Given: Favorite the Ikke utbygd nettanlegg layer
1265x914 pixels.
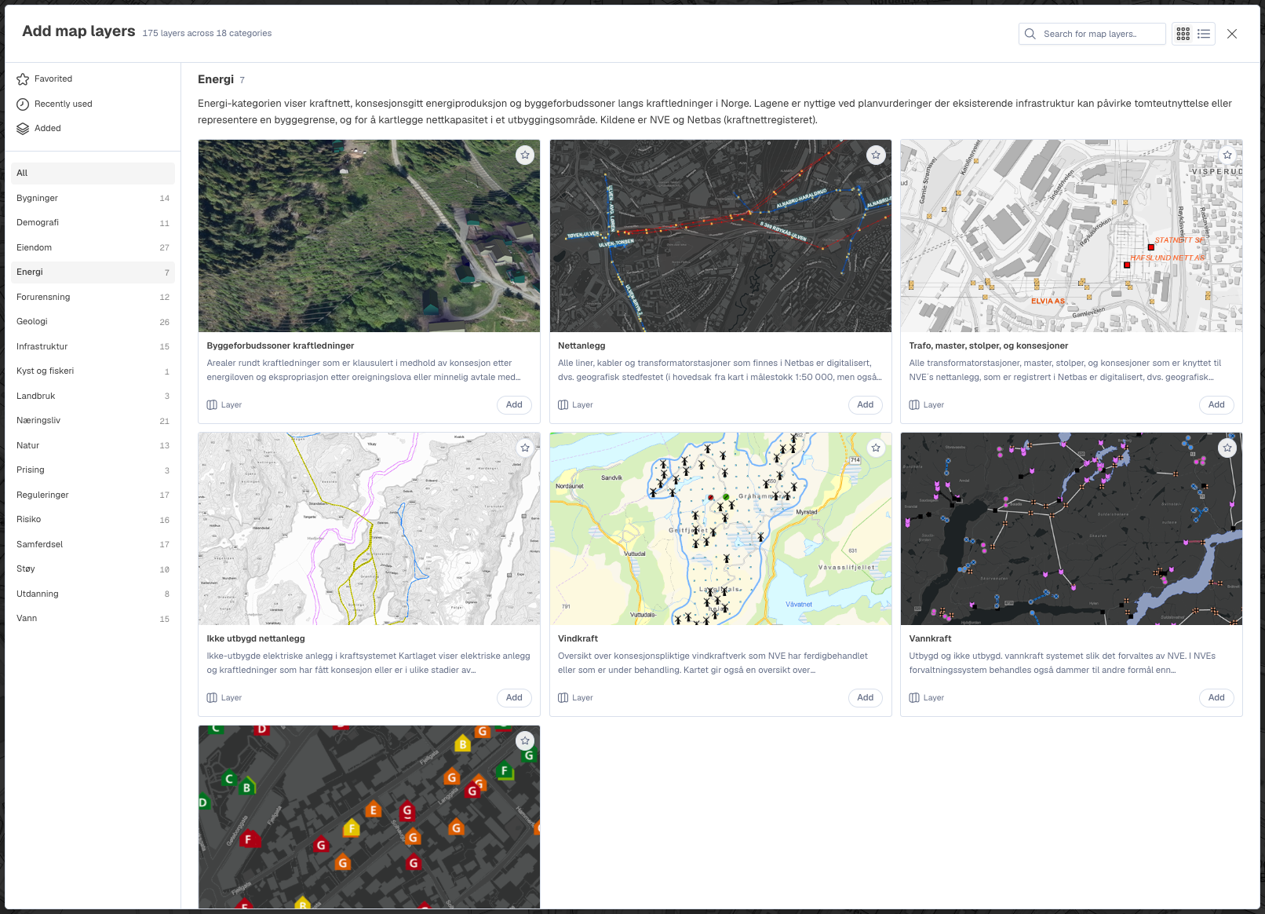Looking at the screenshot, I should coord(525,448).
